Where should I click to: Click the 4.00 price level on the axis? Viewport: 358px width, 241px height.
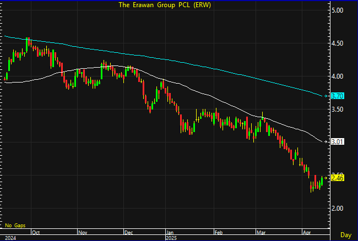tap(338, 76)
